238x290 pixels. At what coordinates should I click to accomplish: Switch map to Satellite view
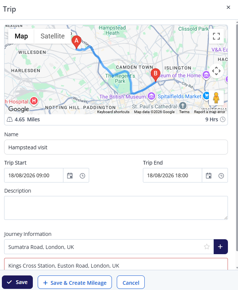[x=53, y=36]
